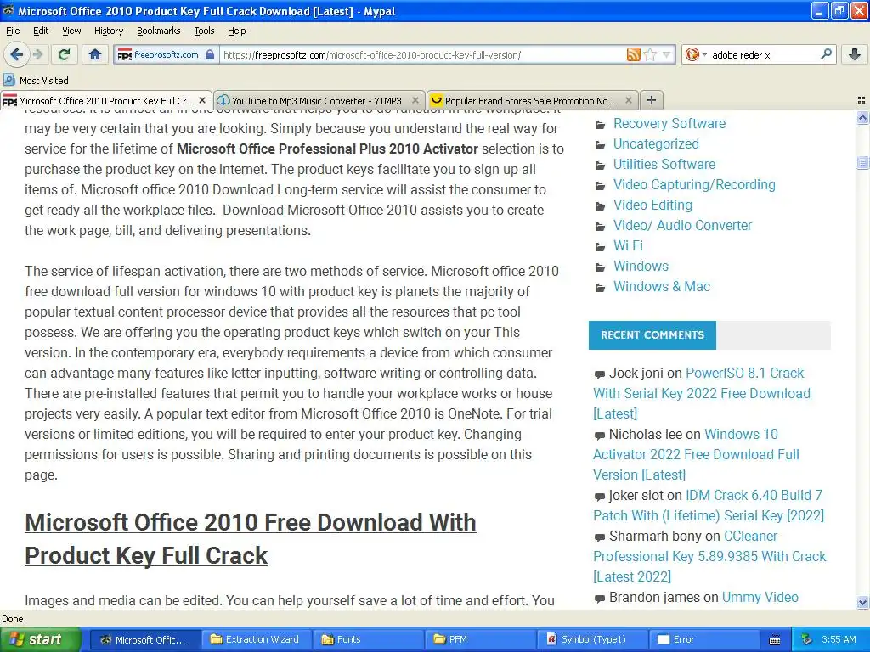The width and height of the screenshot is (870, 652).
Task: Switch to Popular Brand Stores Sale Promotion tab
Action: click(530, 101)
